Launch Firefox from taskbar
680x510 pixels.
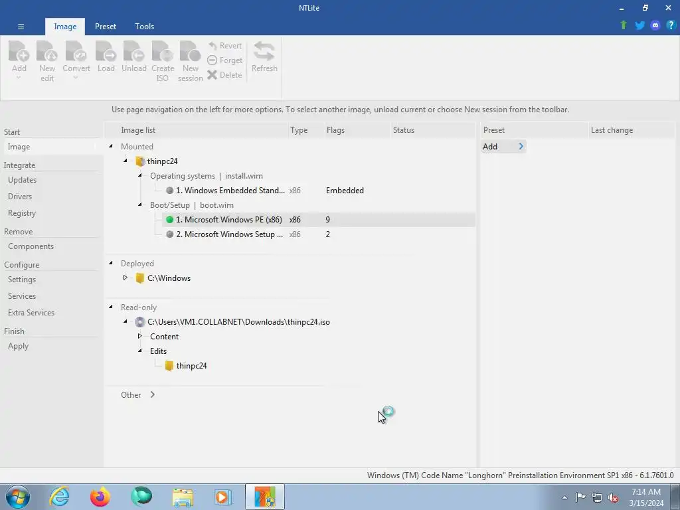100,497
